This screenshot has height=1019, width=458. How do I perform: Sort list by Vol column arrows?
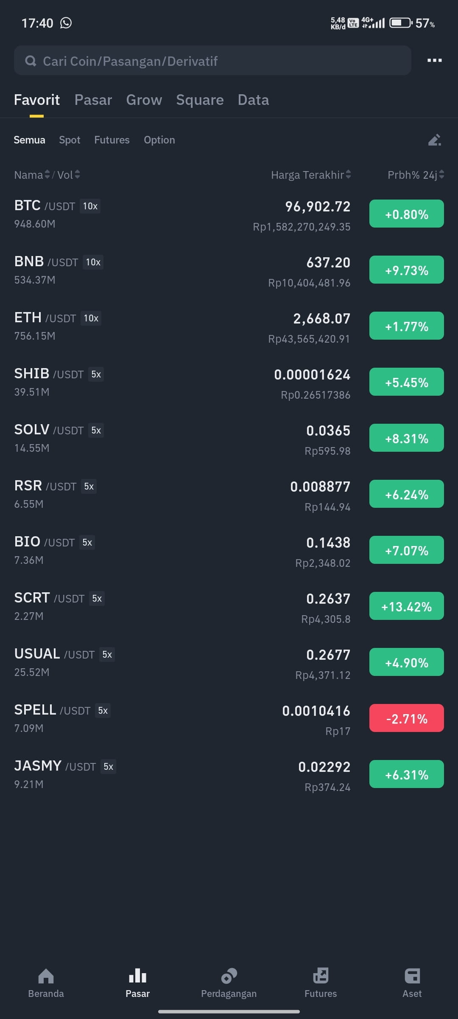coord(77,175)
